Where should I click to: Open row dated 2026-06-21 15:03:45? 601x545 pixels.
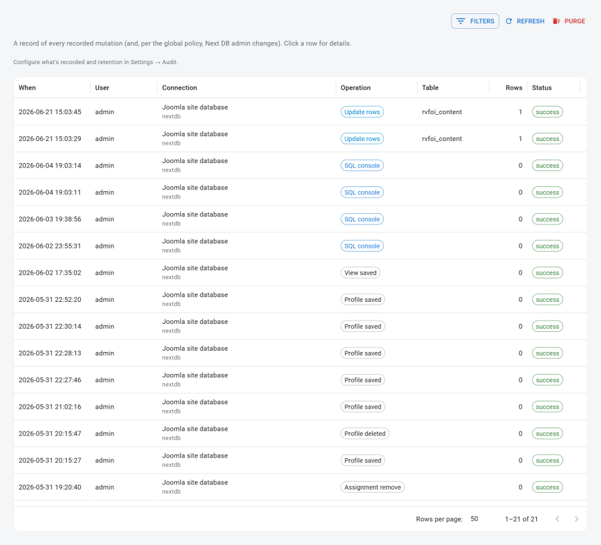[300, 112]
